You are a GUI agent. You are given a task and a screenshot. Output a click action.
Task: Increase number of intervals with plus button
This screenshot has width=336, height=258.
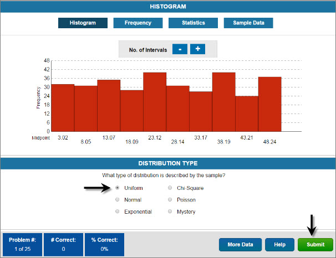tap(198, 49)
